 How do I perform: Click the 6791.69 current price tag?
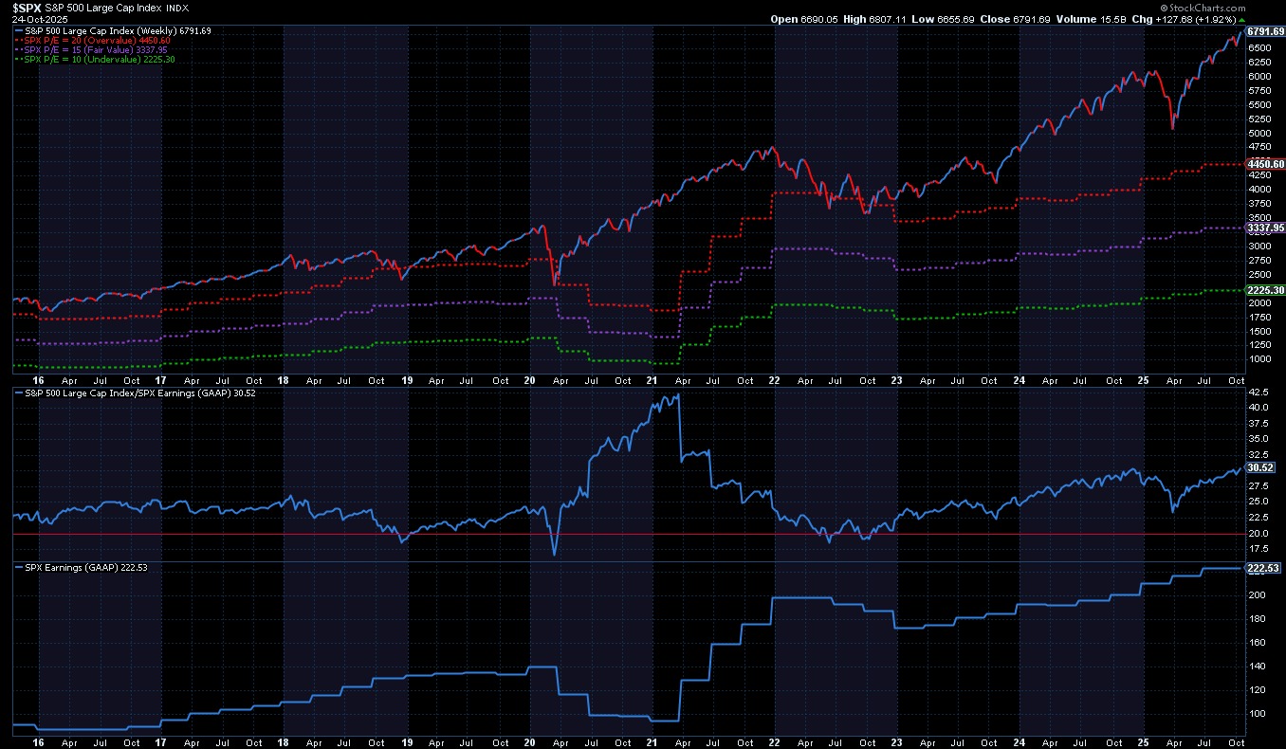coord(1265,31)
